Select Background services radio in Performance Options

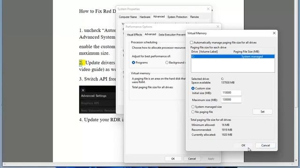pyautogui.click(x=167, y=63)
